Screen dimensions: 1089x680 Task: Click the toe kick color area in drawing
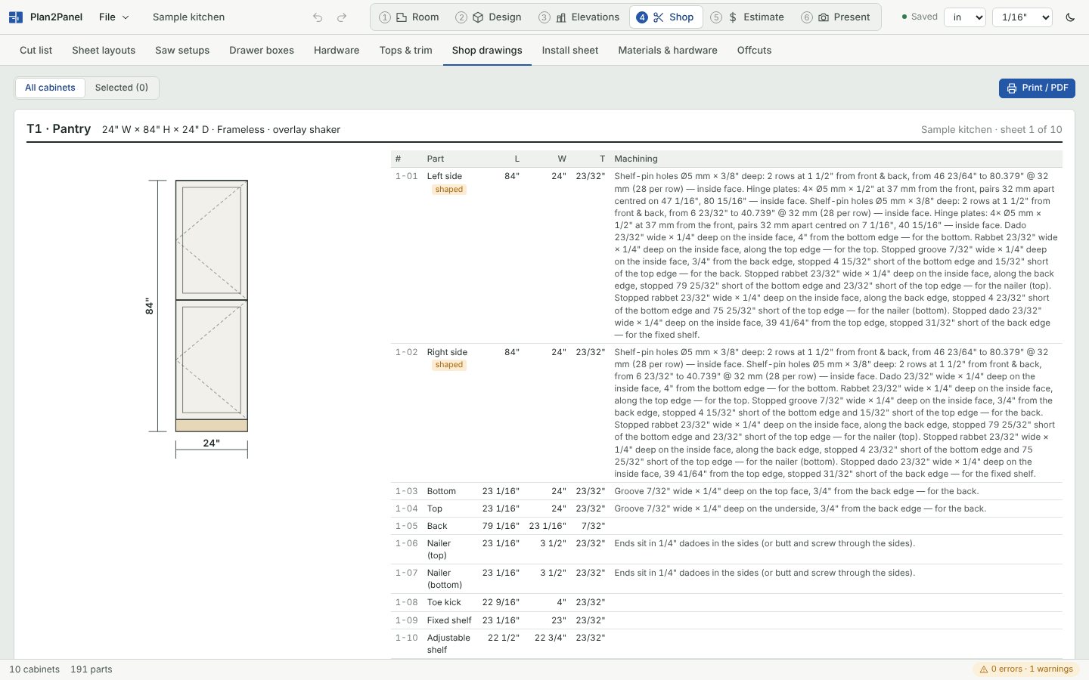212,426
